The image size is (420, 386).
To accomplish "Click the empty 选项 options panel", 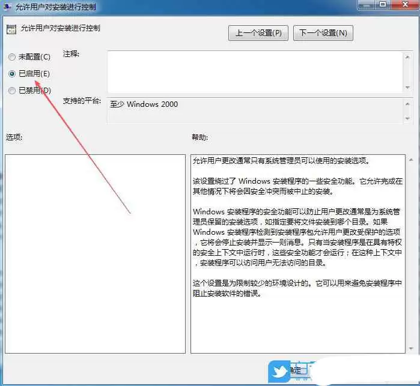I will coord(95,254).
